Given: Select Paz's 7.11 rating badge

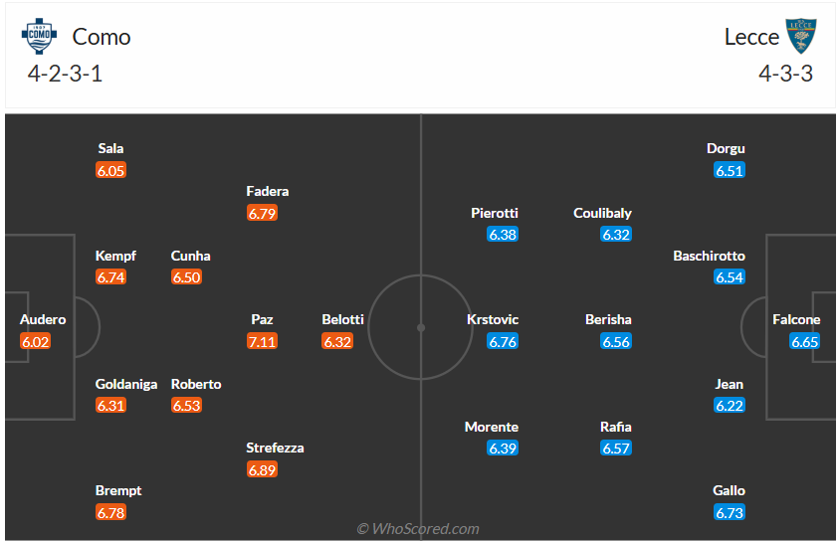Looking at the screenshot, I should (262, 341).
